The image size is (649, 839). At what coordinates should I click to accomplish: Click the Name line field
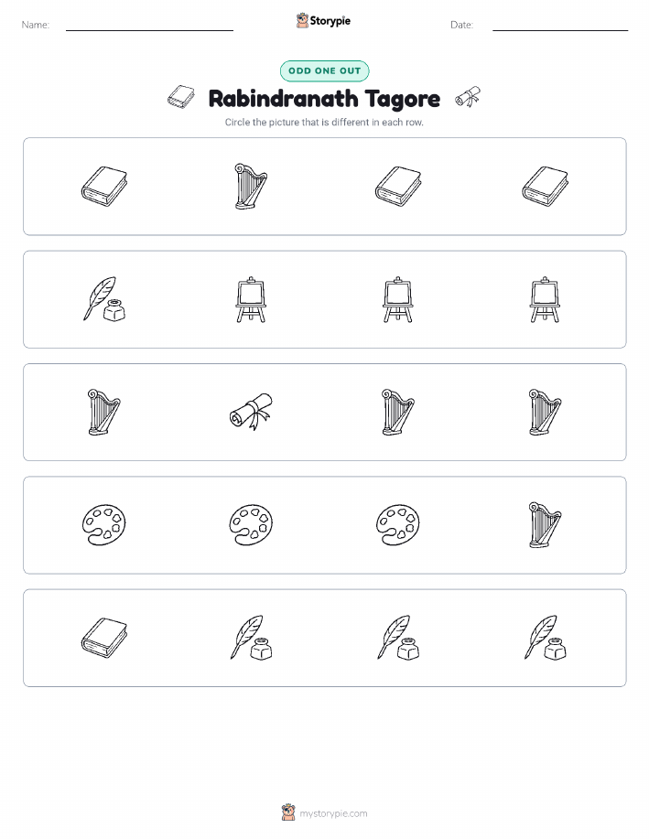[x=149, y=25]
